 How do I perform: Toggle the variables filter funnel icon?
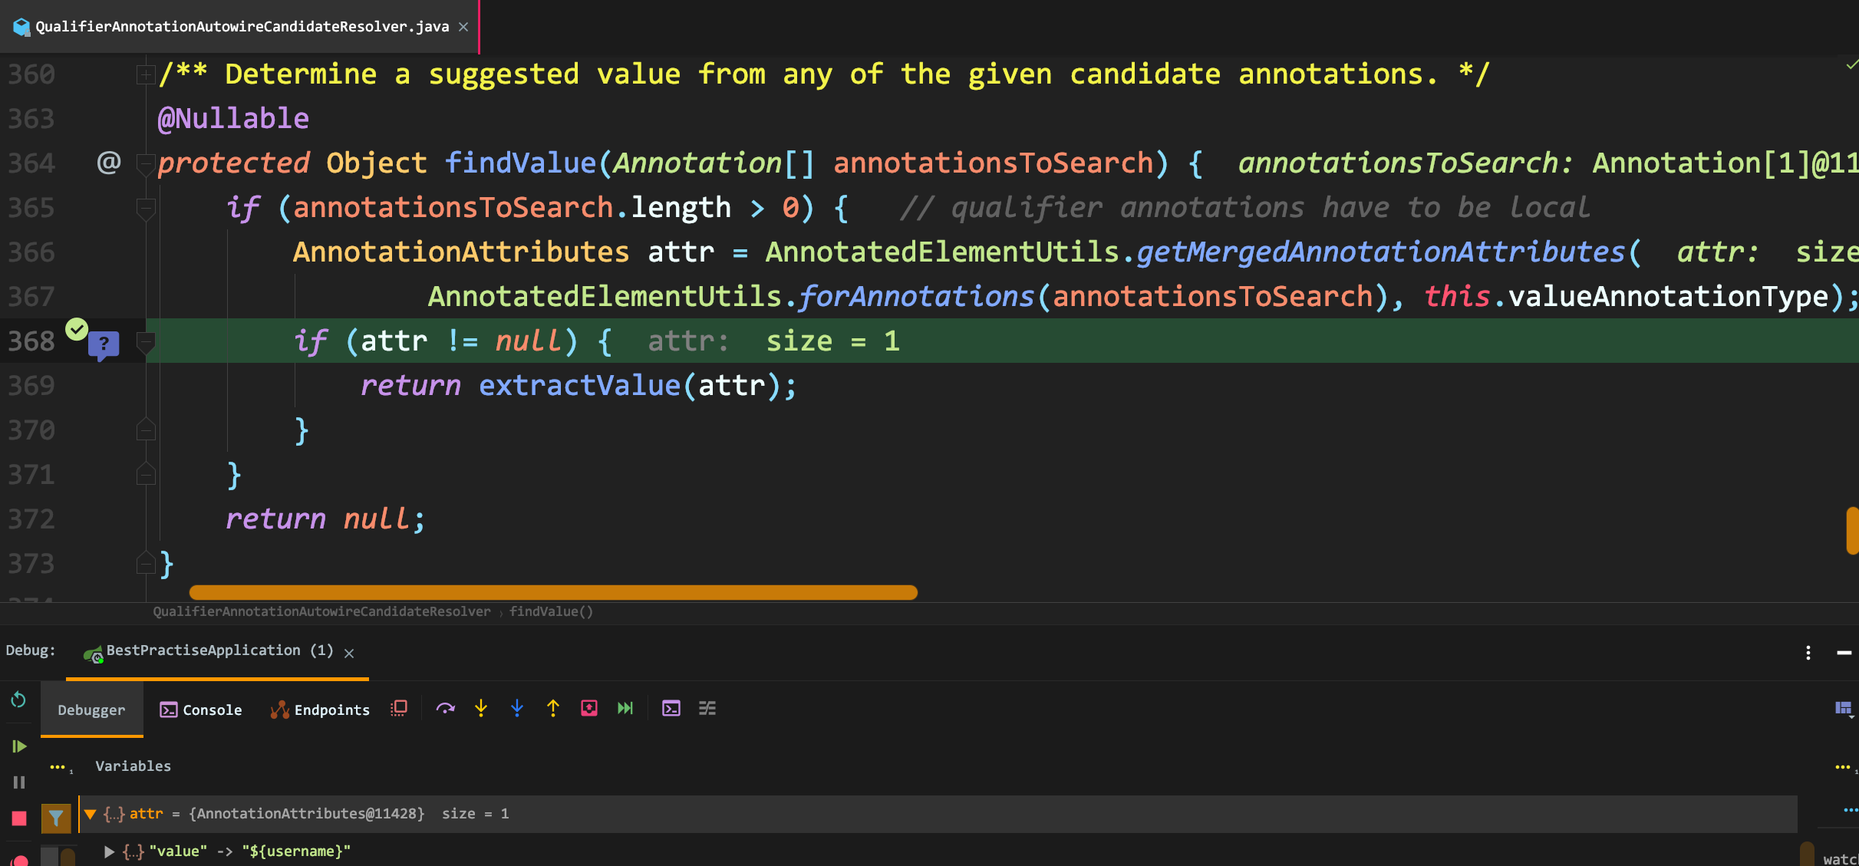tap(56, 818)
